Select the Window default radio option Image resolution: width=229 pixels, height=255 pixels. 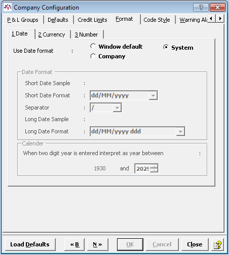(93, 46)
